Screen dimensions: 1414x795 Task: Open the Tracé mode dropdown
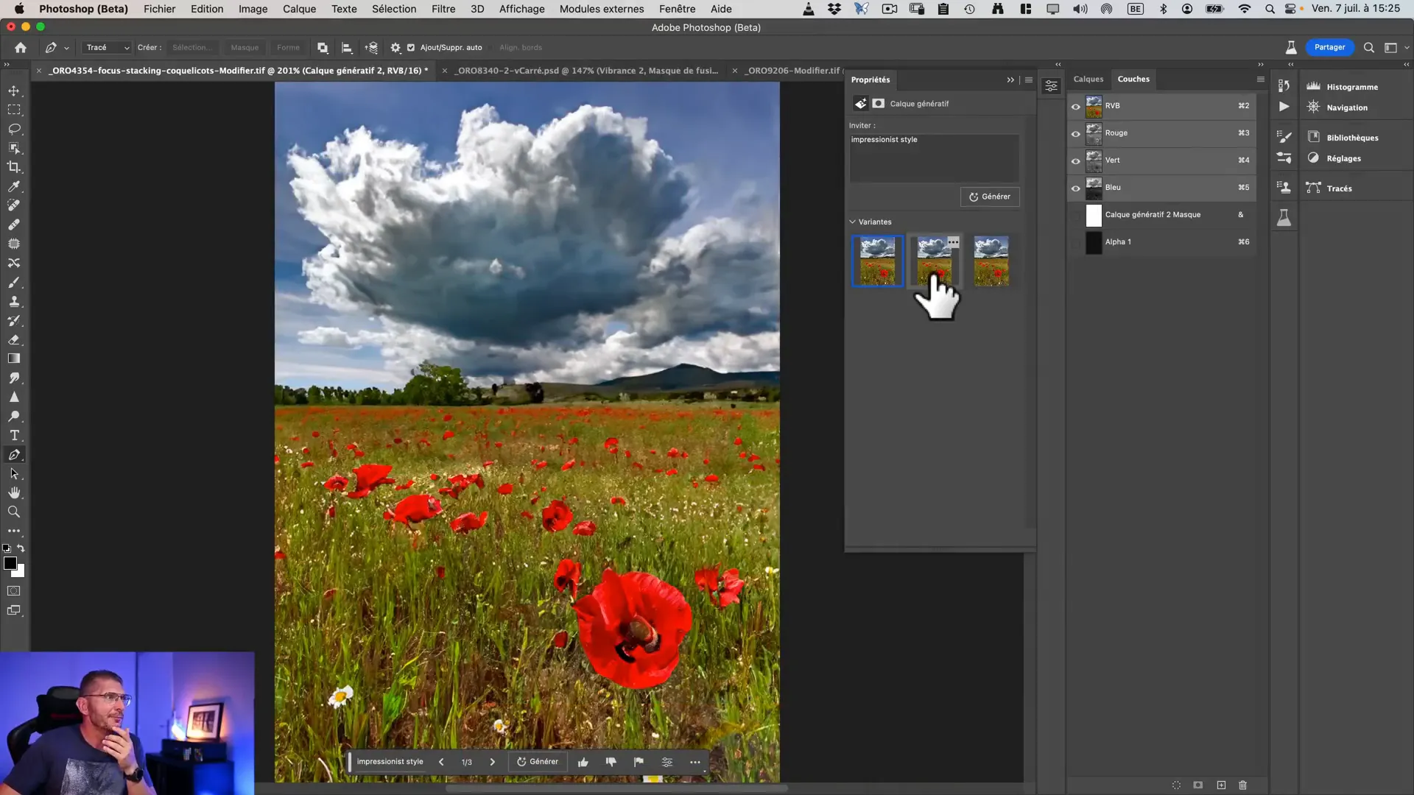(107, 47)
